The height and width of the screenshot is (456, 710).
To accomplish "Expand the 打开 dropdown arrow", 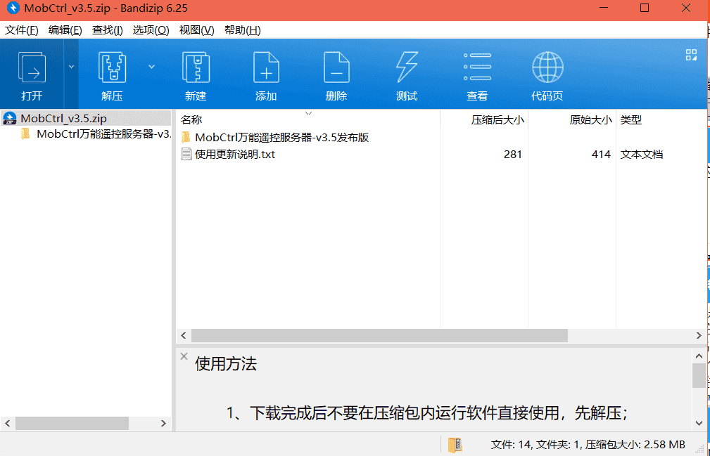I will 71,67.
